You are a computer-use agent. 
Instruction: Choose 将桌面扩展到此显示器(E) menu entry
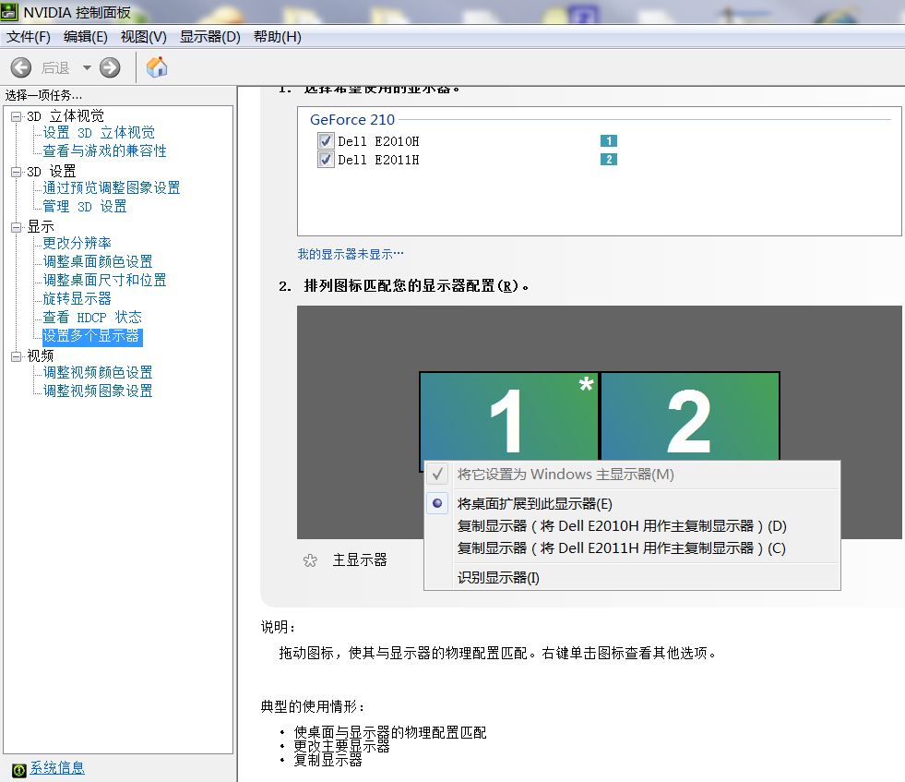pyautogui.click(x=633, y=503)
